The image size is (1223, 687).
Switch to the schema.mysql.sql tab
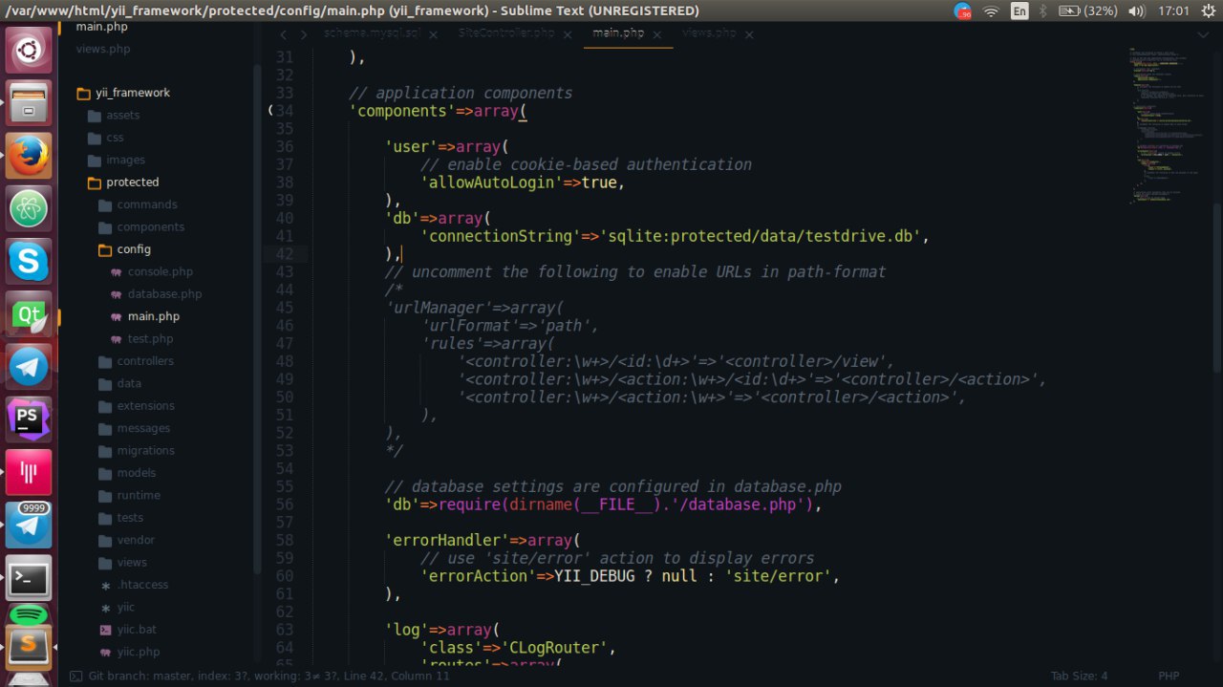click(x=372, y=33)
